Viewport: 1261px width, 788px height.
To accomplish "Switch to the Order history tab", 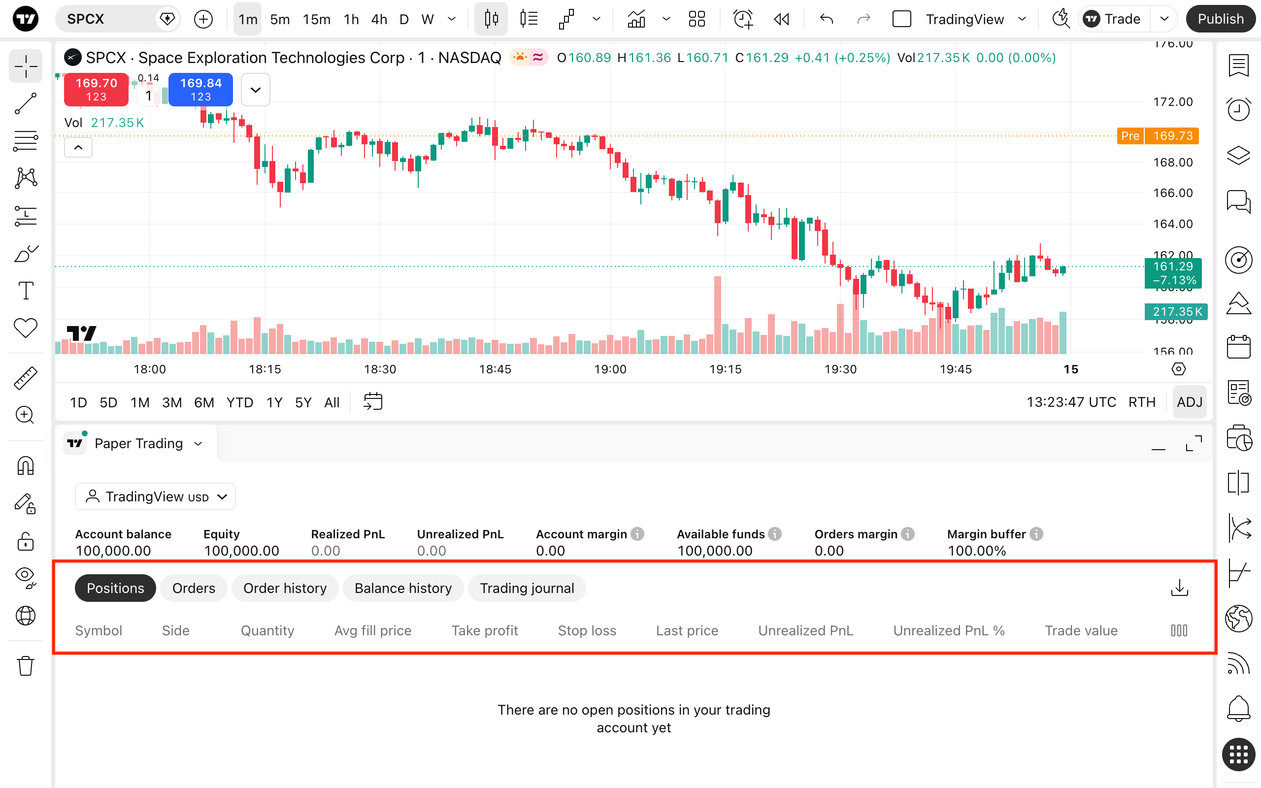I will click(x=285, y=588).
